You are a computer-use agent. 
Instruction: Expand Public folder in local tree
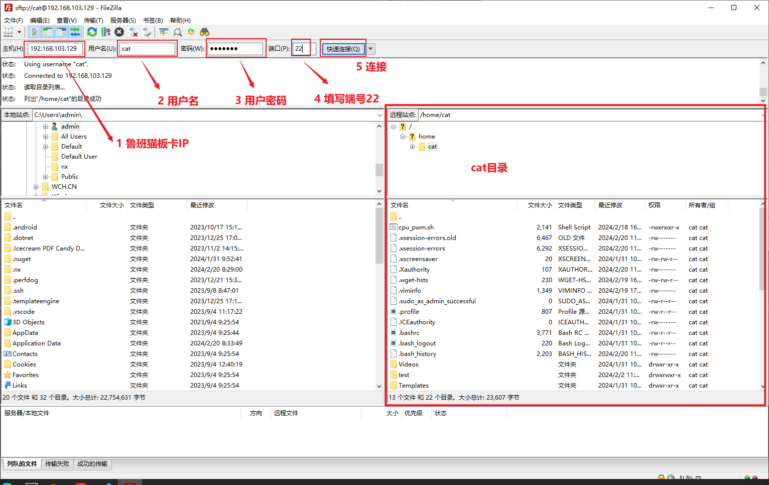(x=45, y=177)
